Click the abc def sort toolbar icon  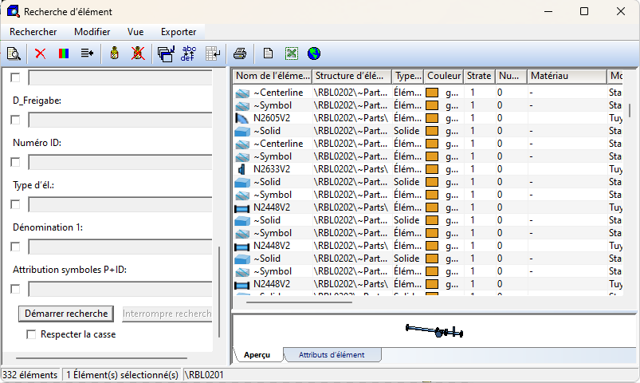coord(189,53)
